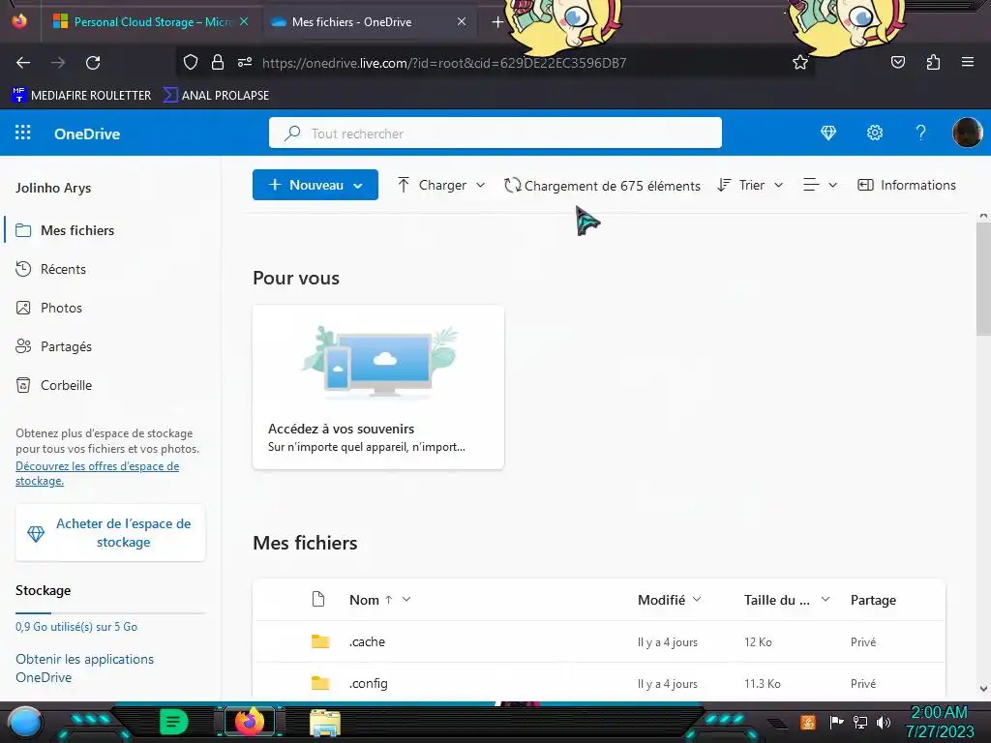This screenshot has height=743, width=991.
Task: Open the Accédez à vos souvenirs card
Action: (x=378, y=387)
